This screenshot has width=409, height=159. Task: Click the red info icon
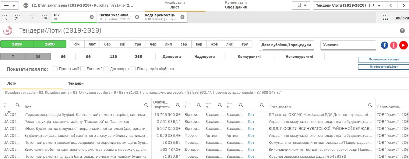394,45
